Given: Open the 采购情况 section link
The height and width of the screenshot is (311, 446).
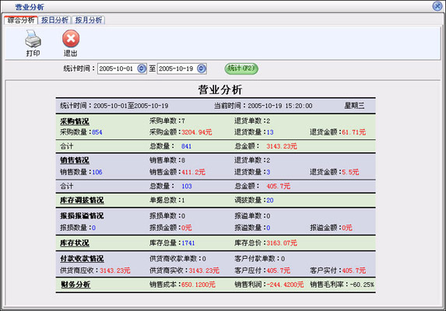Looking at the screenshot, I should click(x=75, y=121).
